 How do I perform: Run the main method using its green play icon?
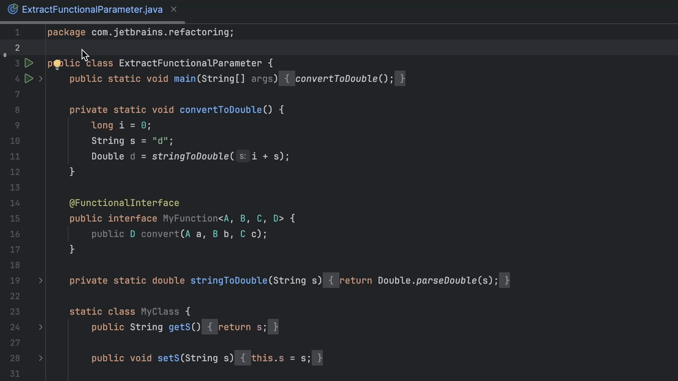pyautogui.click(x=29, y=78)
